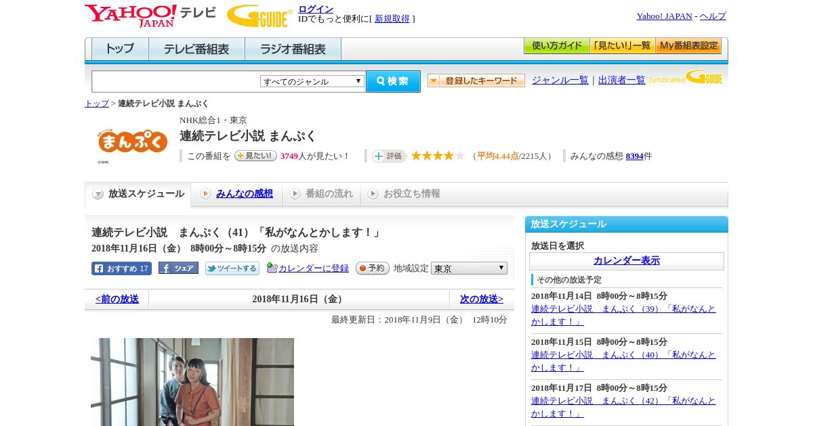This screenshot has height=426, width=813.
Task: Click the 出演者一覧 link
Action: [622, 80]
